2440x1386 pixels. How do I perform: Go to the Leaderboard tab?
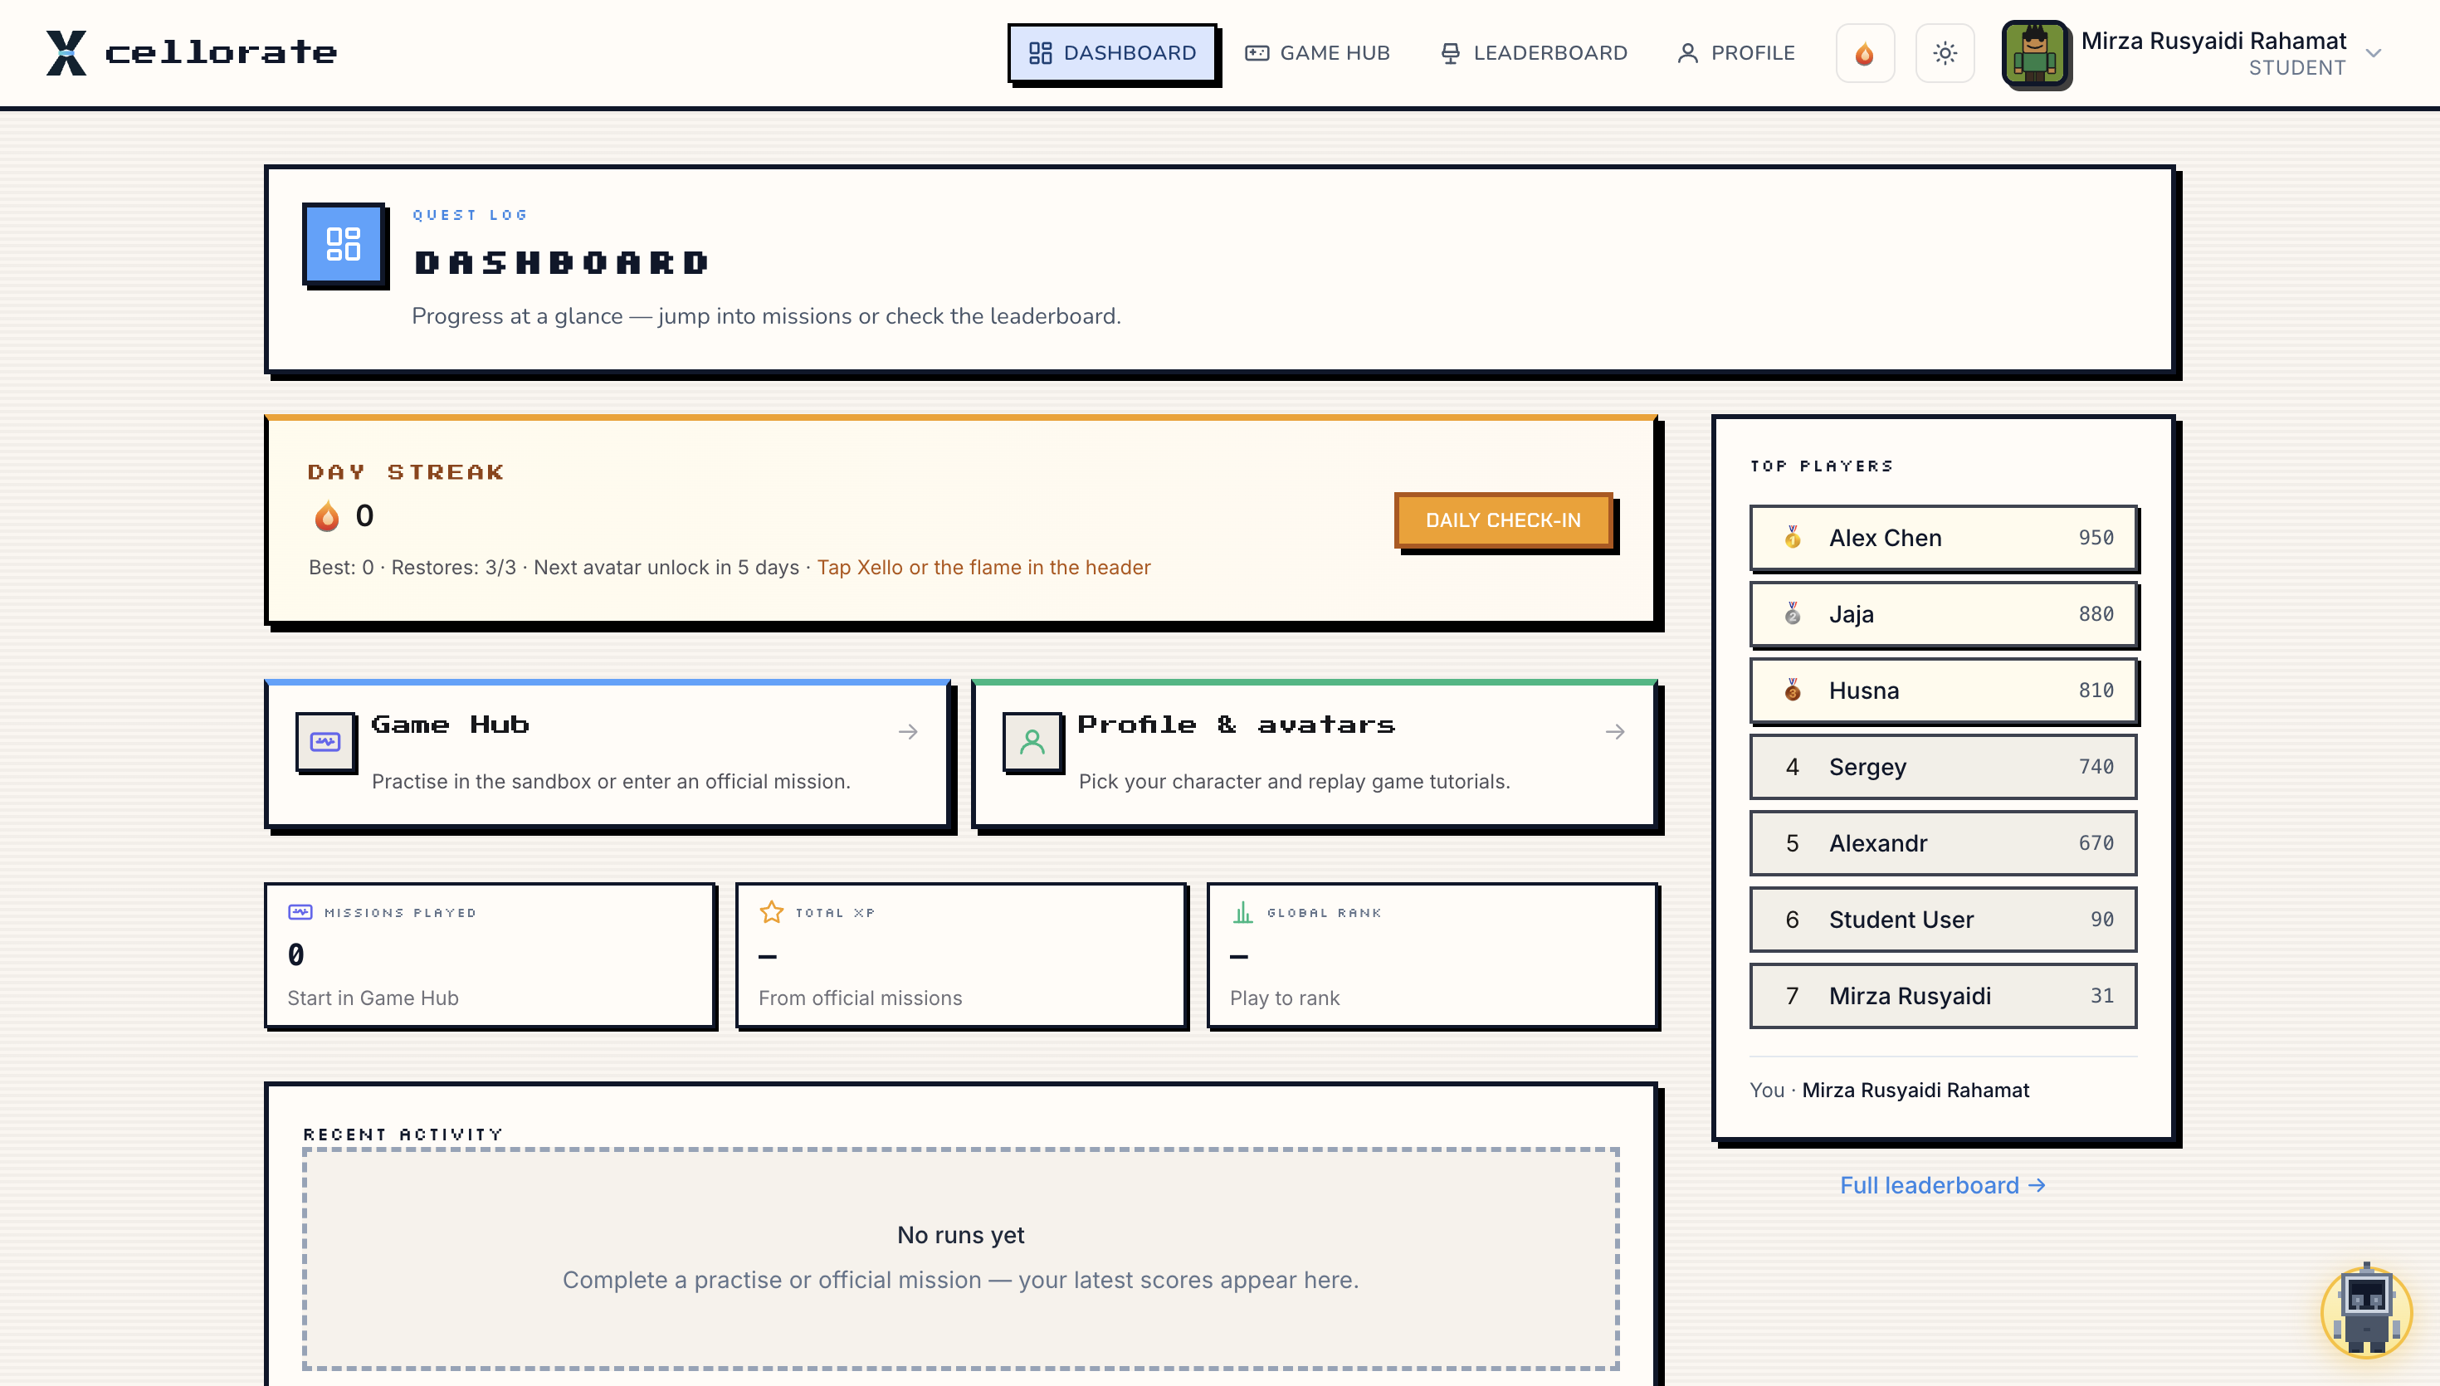click(1534, 53)
